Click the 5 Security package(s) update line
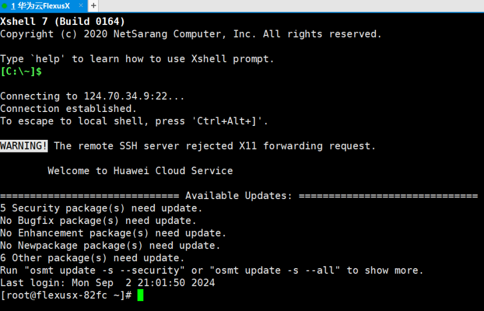Image resolution: width=484 pixels, height=311 pixels. pos(101,208)
